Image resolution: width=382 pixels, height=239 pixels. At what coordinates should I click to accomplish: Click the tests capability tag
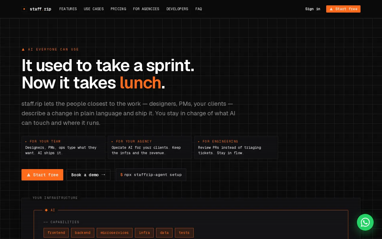184,233
